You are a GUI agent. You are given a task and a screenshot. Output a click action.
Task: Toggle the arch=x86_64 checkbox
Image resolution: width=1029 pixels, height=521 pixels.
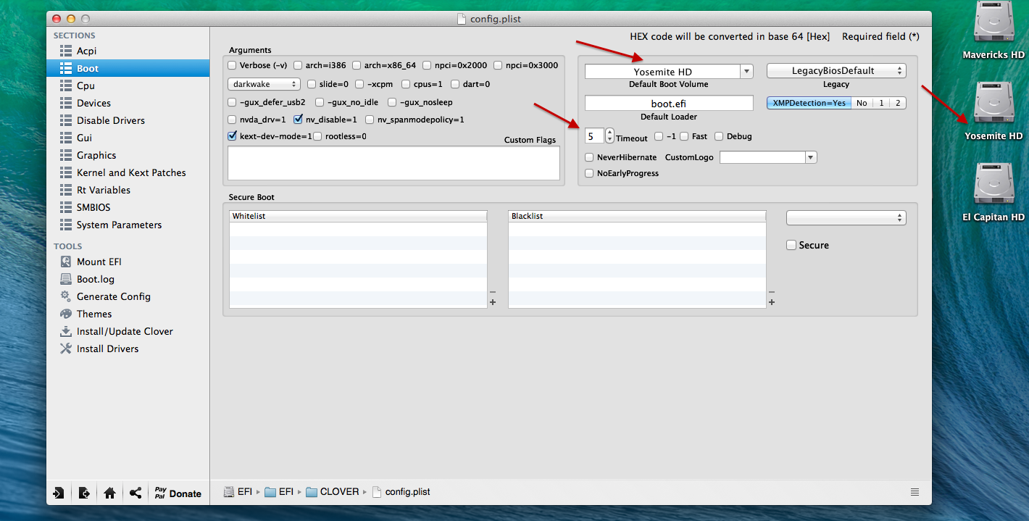[357, 65]
